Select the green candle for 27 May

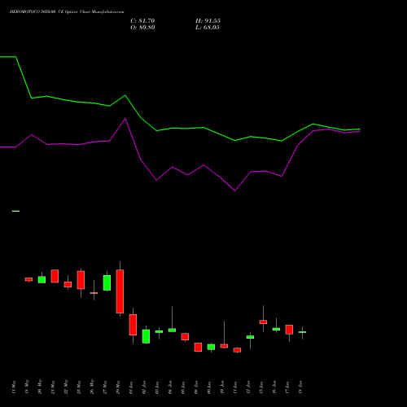107,283
